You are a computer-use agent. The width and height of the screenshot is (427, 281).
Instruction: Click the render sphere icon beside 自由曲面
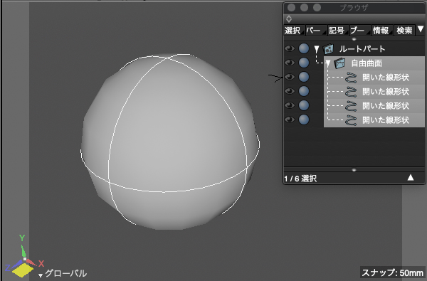304,63
